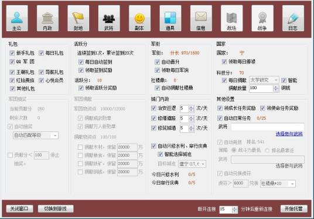Image resolution: width=314 pixels, height=219 pixels.
Task: Open the 信息 envelope icon tab
Action: click(x=201, y=18)
